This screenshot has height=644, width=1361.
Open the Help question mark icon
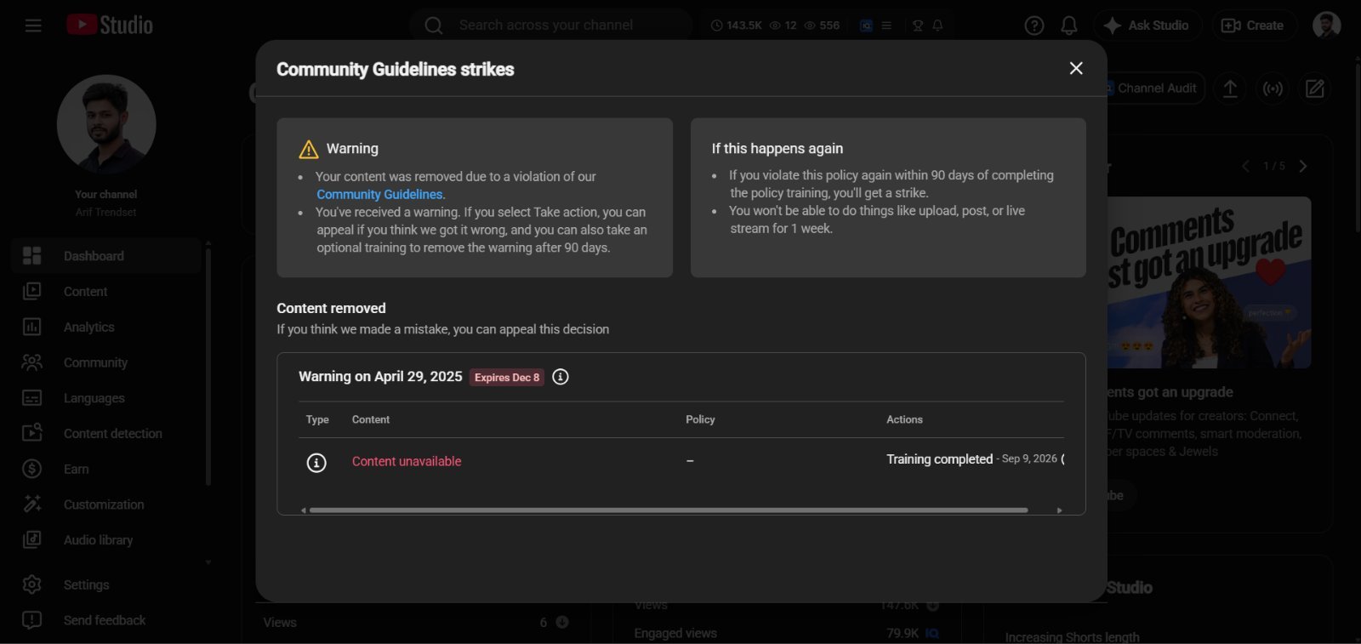click(x=1034, y=26)
